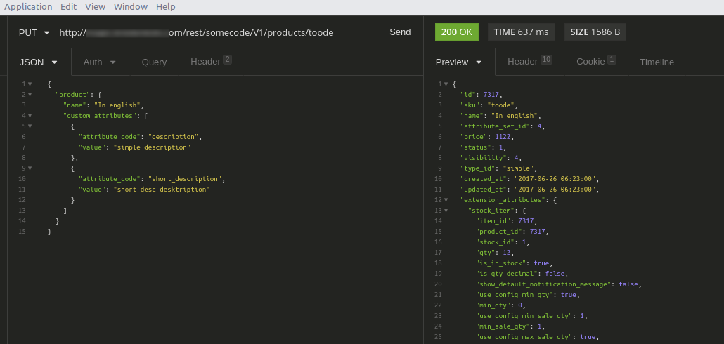Click "In english" name value in request
Viewport: 724px width, 344px height.
[x=119, y=105]
